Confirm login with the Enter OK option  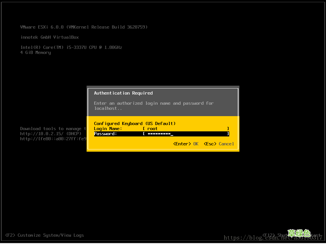pos(186,144)
